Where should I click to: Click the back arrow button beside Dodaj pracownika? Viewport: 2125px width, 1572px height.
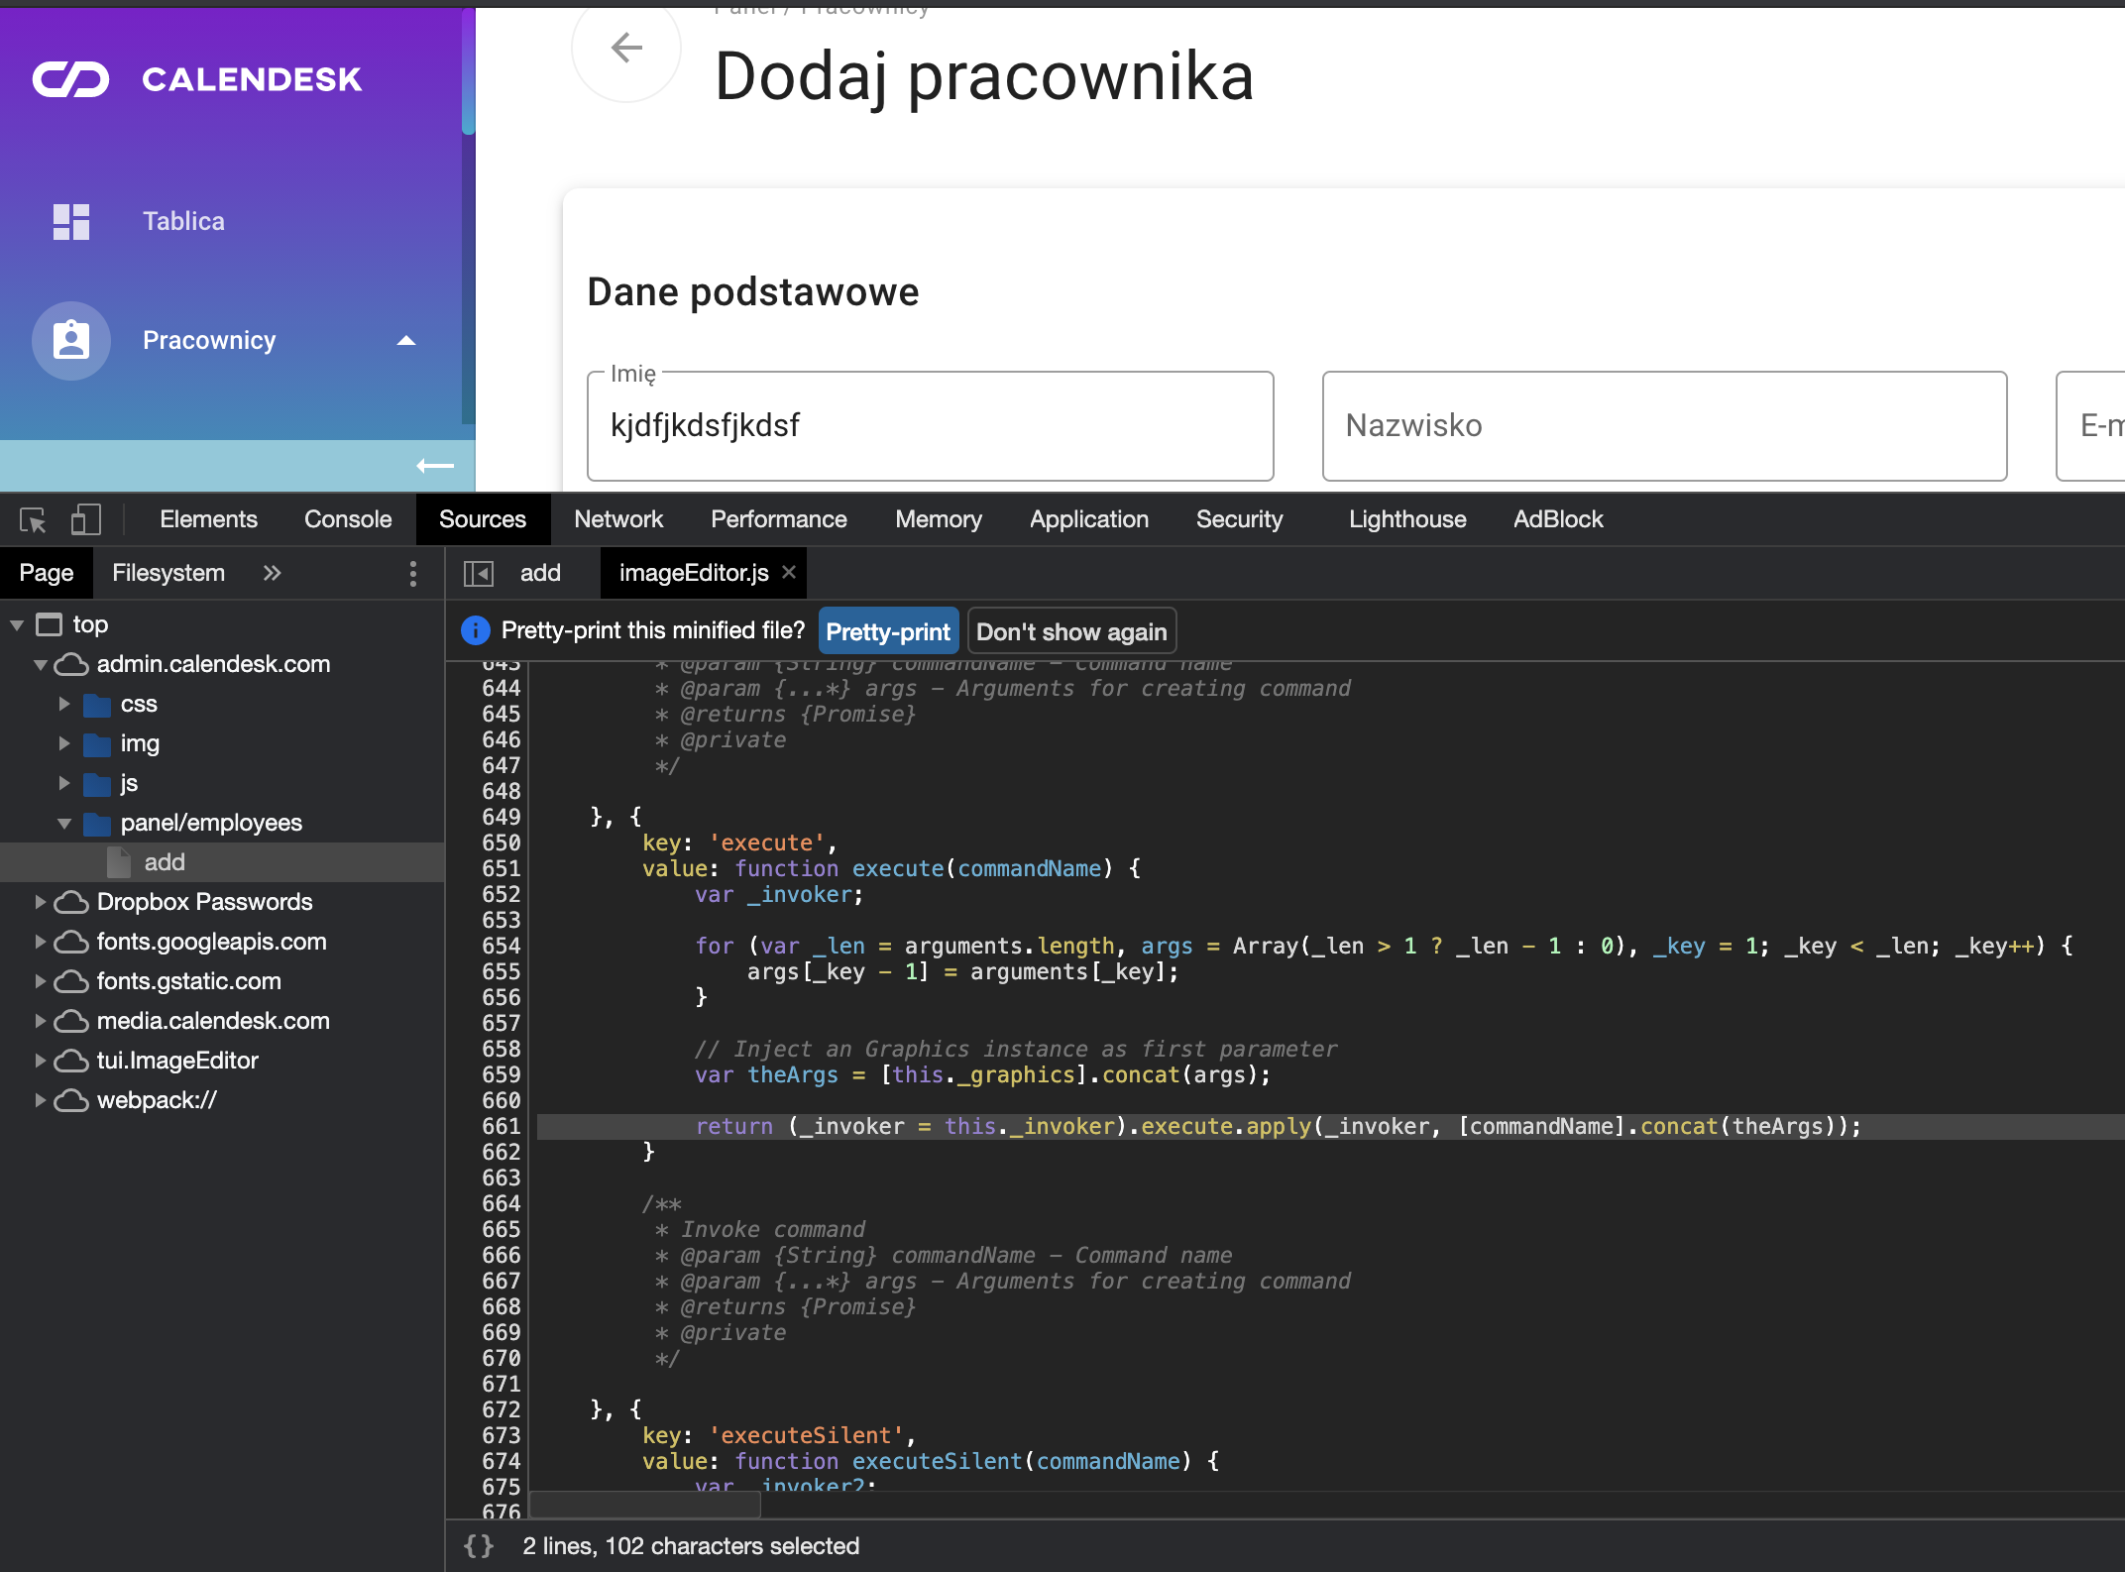click(626, 48)
